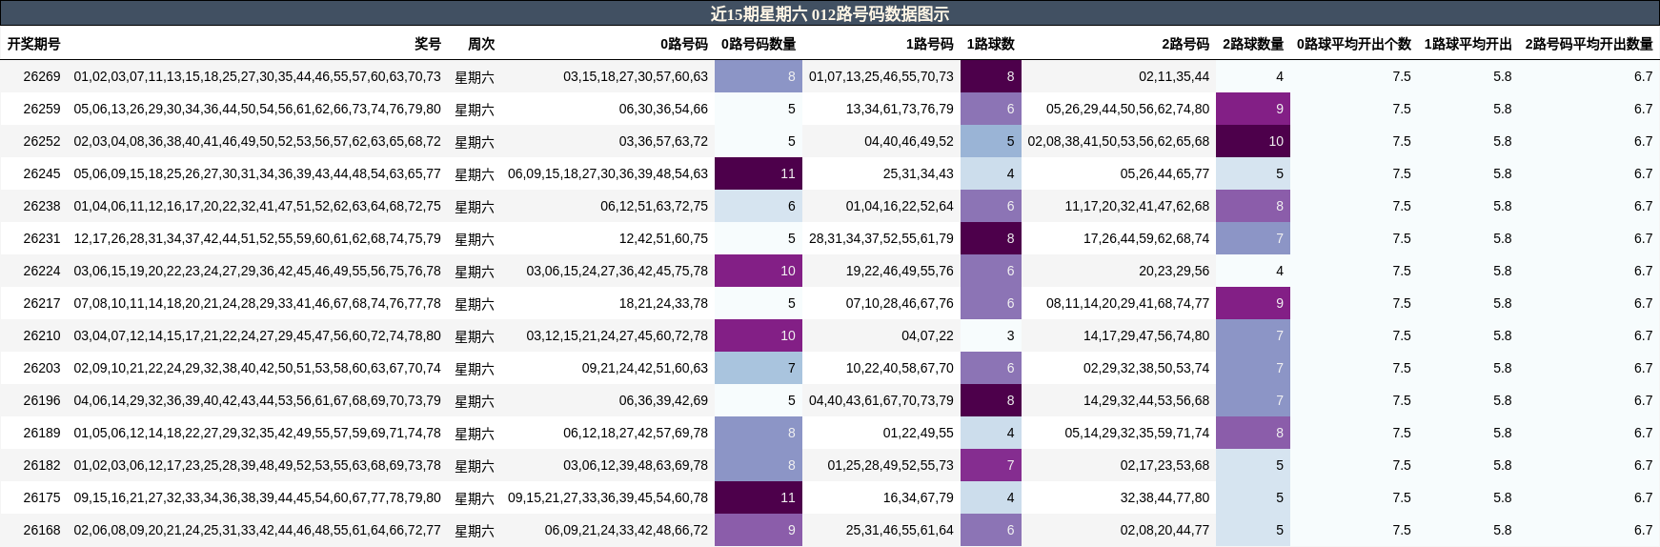Select 1路号码 cell 25,31,34,43
This screenshot has height=547, width=1660.
(919, 173)
